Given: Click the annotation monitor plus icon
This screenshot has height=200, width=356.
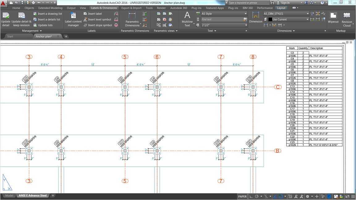Looking at the screenshot, I should point(317,196).
